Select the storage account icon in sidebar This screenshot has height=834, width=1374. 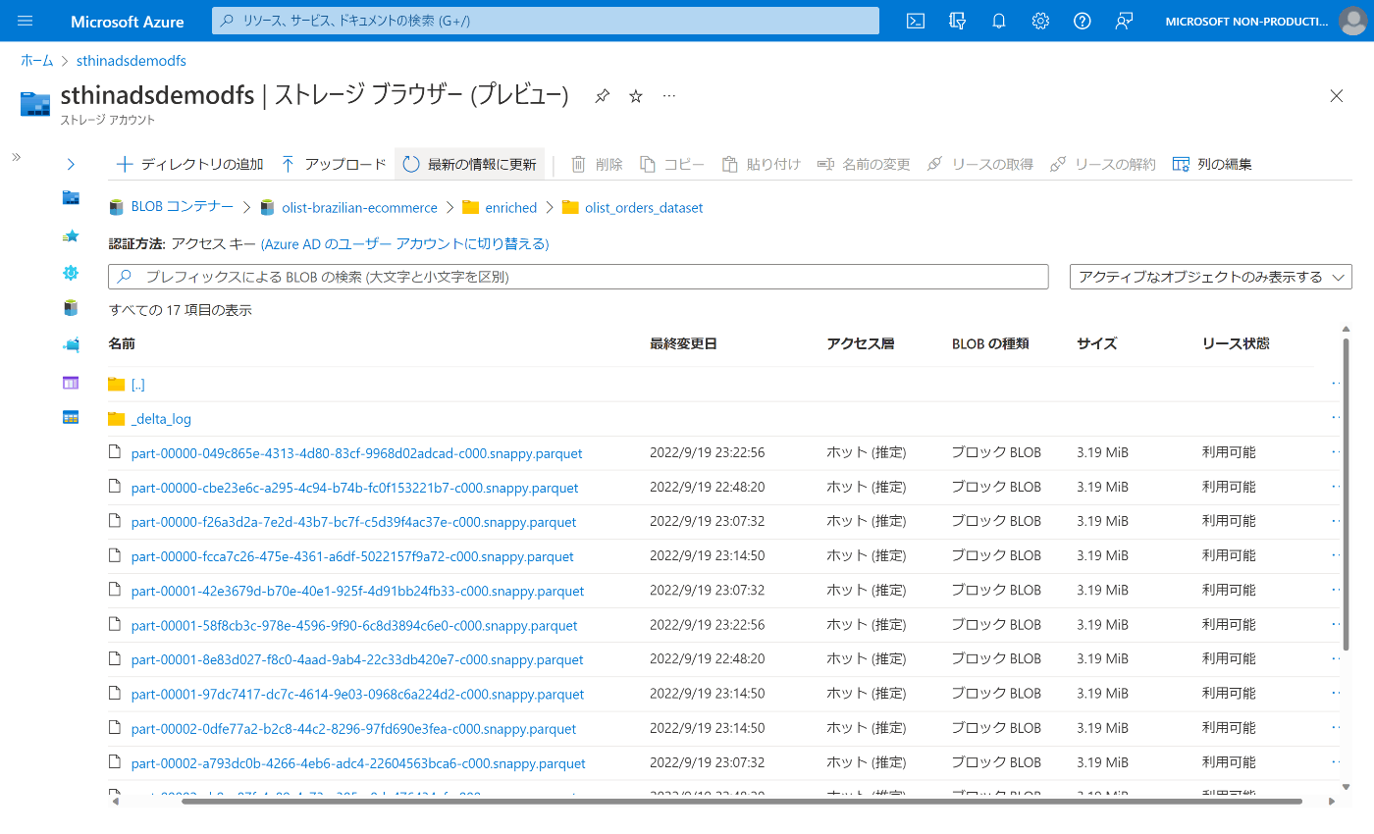71,198
